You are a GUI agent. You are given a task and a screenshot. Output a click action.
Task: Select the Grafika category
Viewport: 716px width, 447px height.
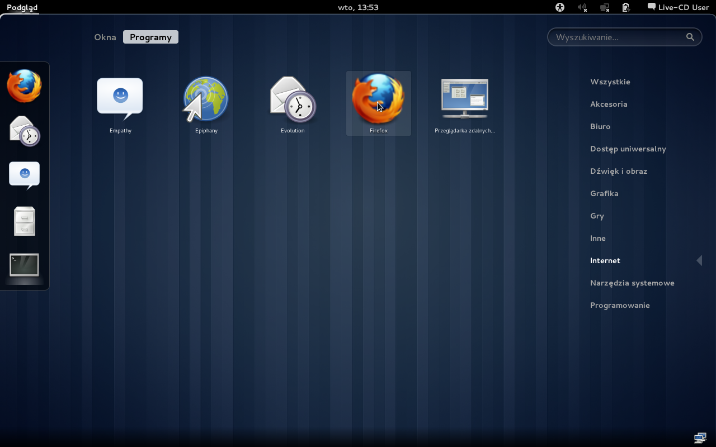pos(604,193)
